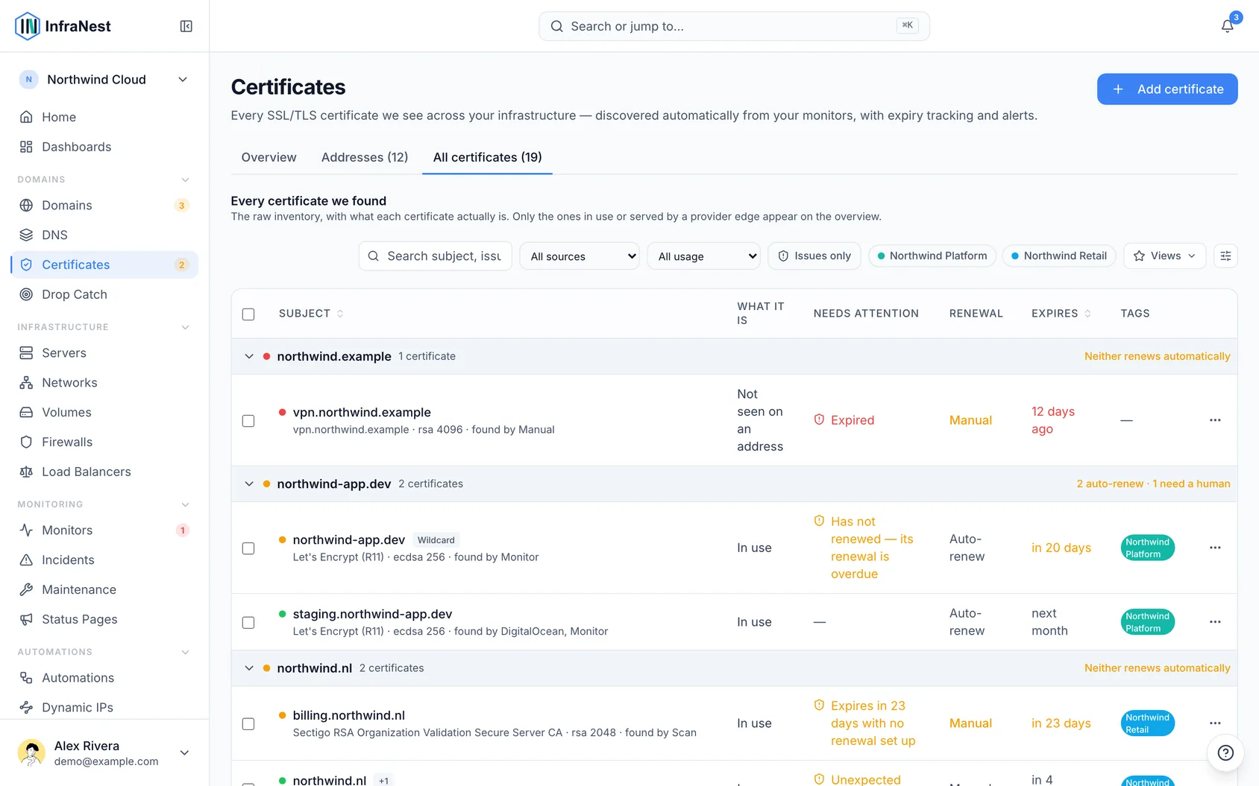Collapse the northwind-app.dev group
Screen dimensions: 1259x786
249,484
